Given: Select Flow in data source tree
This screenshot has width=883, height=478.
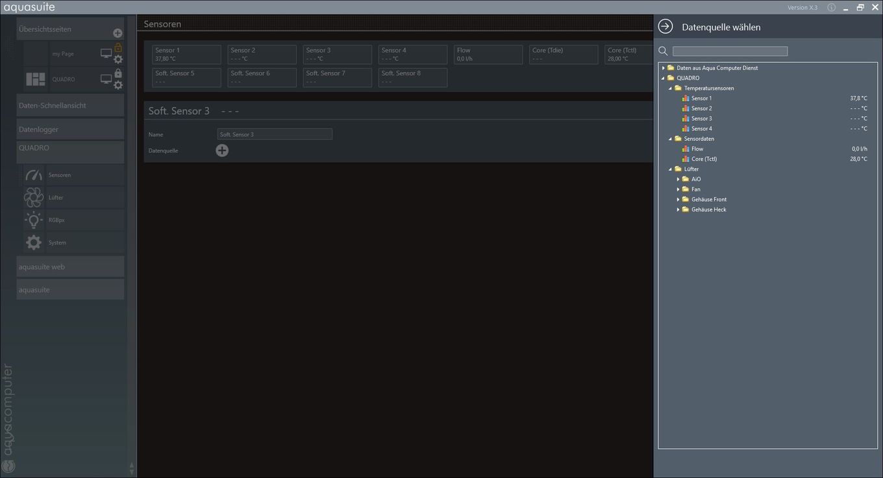Looking at the screenshot, I should coord(697,149).
